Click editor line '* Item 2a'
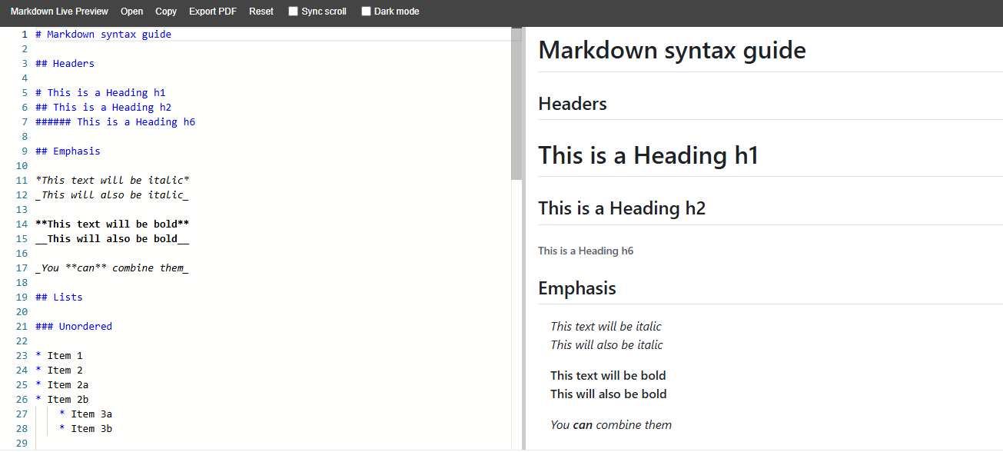This screenshot has height=452, width=1003. [x=62, y=385]
